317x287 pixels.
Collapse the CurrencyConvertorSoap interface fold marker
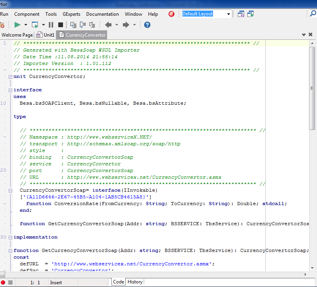pos(10,191)
